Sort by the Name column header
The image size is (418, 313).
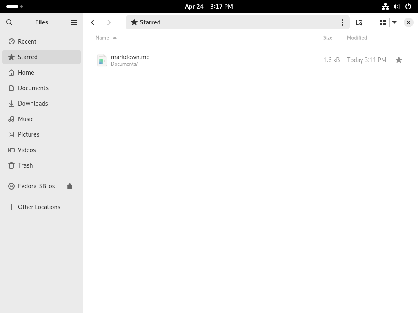(106, 38)
